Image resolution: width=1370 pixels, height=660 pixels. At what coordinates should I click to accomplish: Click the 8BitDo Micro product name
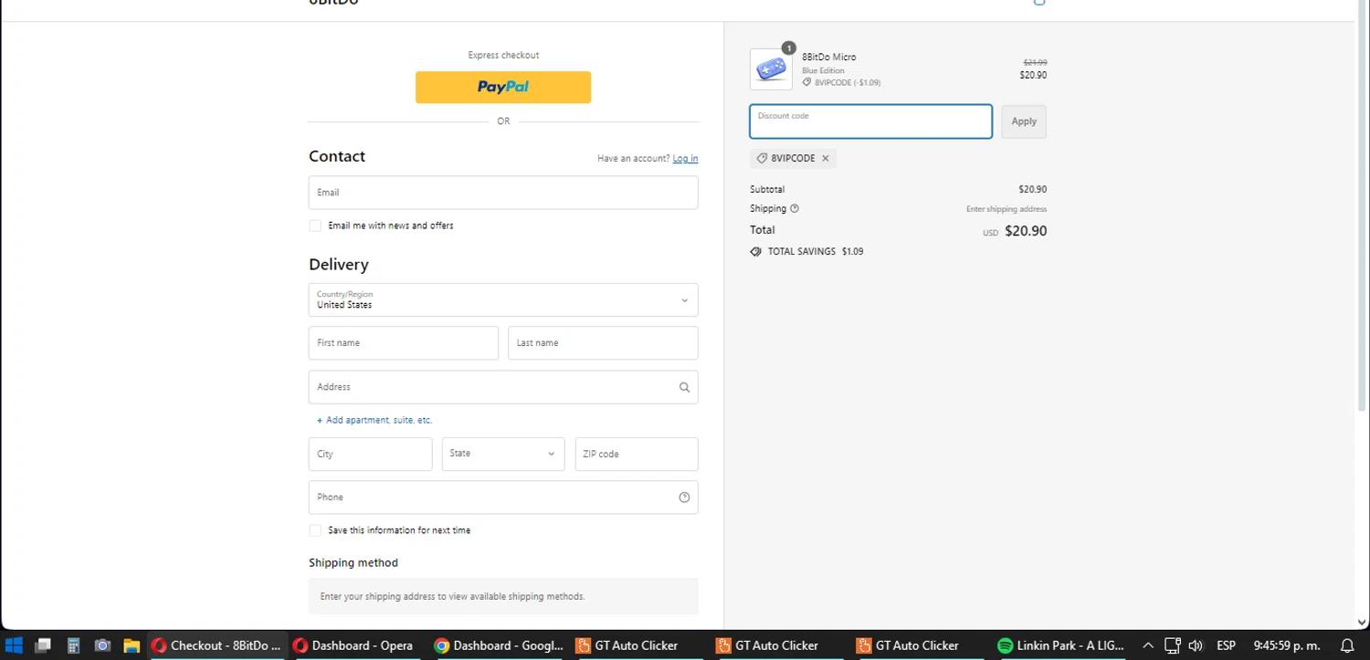(x=829, y=57)
